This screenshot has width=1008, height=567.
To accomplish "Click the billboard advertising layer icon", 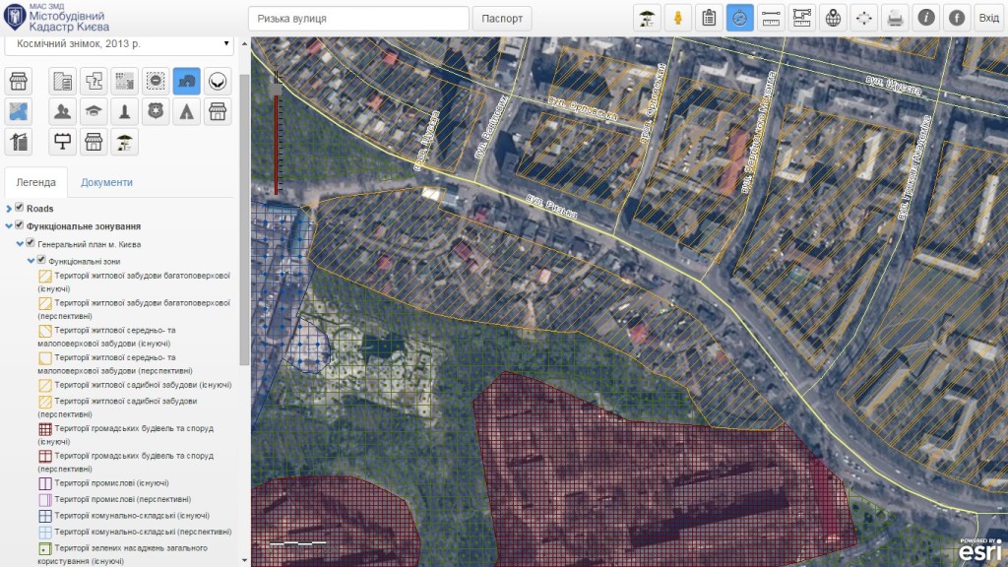I will click(x=62, y=142).
